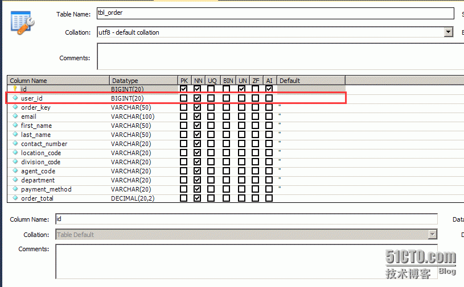The height and width of the screenshot is (287, 464).
Task: Click the diamond icon beside first_name
Action: [x=15, y=125]
